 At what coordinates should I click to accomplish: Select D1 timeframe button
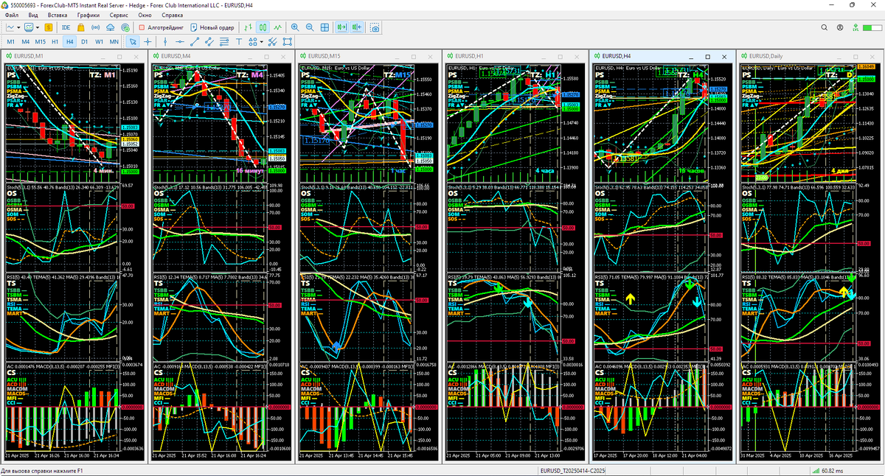[85, 42]
